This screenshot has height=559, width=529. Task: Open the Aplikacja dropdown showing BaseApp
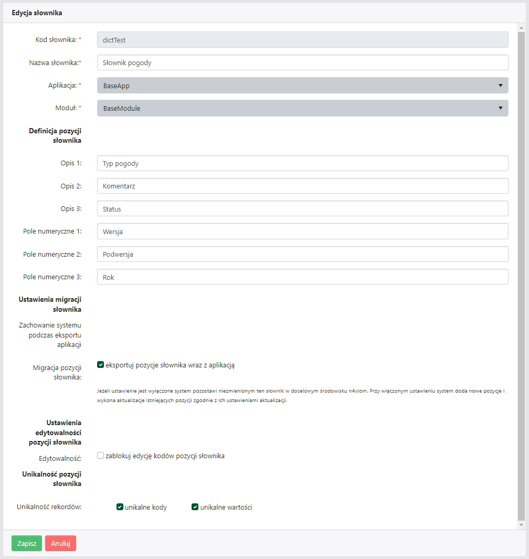[302, 86]
